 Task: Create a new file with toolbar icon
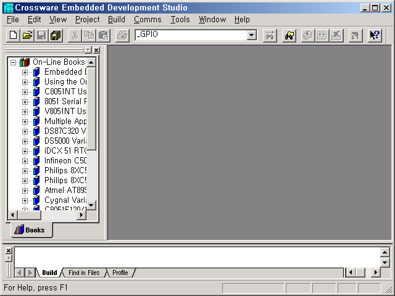click(13, 35)
